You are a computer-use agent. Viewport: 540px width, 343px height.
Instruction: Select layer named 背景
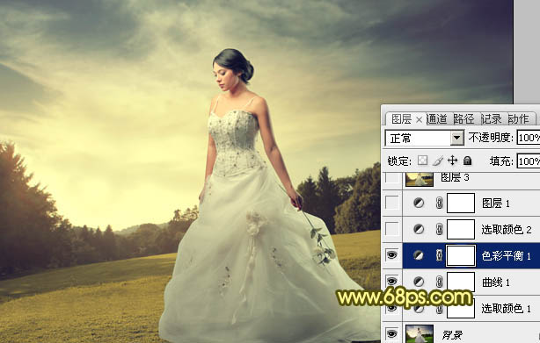(x=452, y=335)
